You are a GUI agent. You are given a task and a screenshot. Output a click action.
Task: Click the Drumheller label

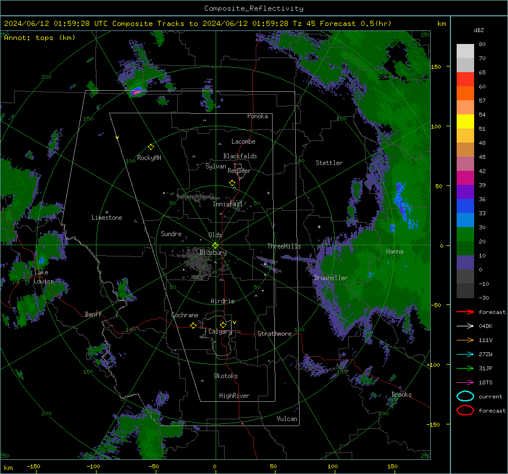click(x=331, y=278)
